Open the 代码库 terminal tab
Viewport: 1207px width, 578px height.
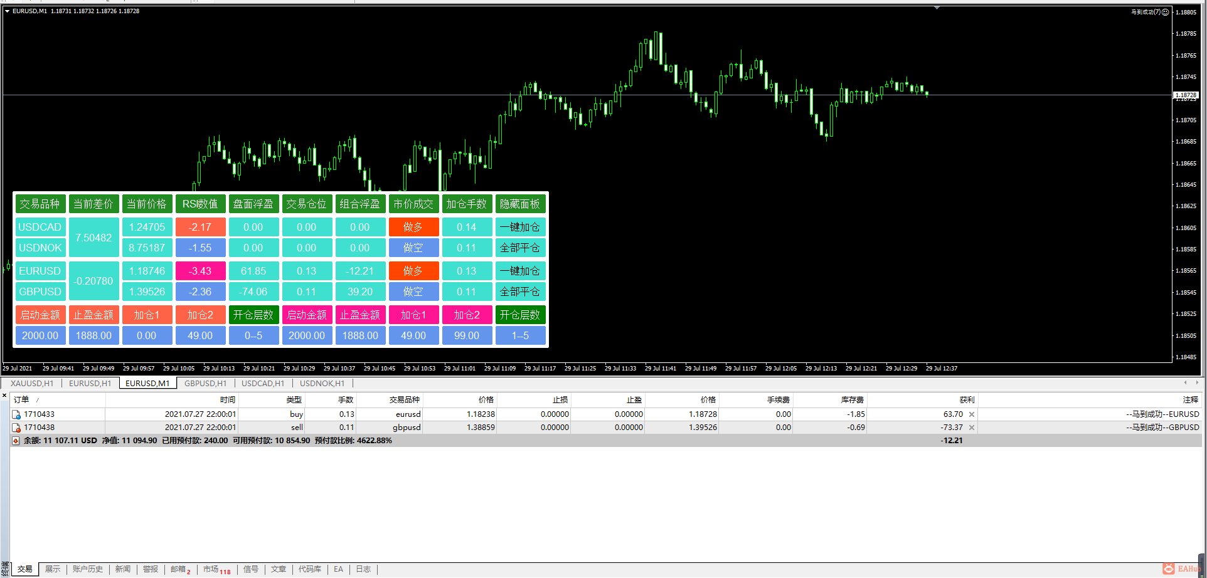click(310, 569)
